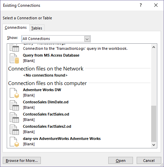
Task: Click the [Blank] text under Adventure Works DW
Action: [29, 95]
